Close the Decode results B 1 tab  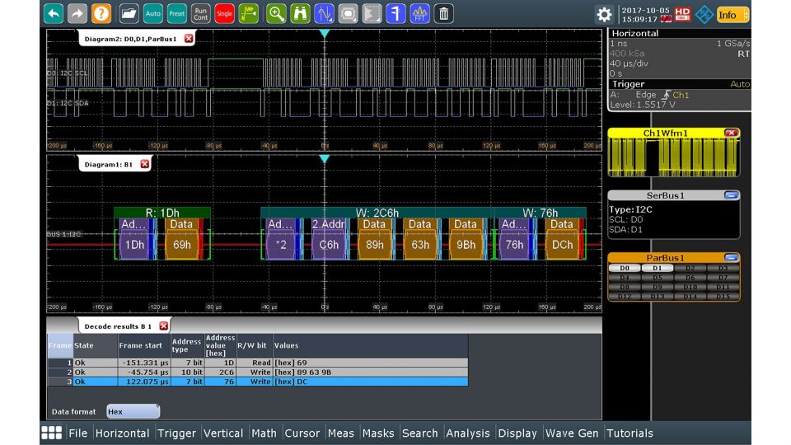pos(163,326)
